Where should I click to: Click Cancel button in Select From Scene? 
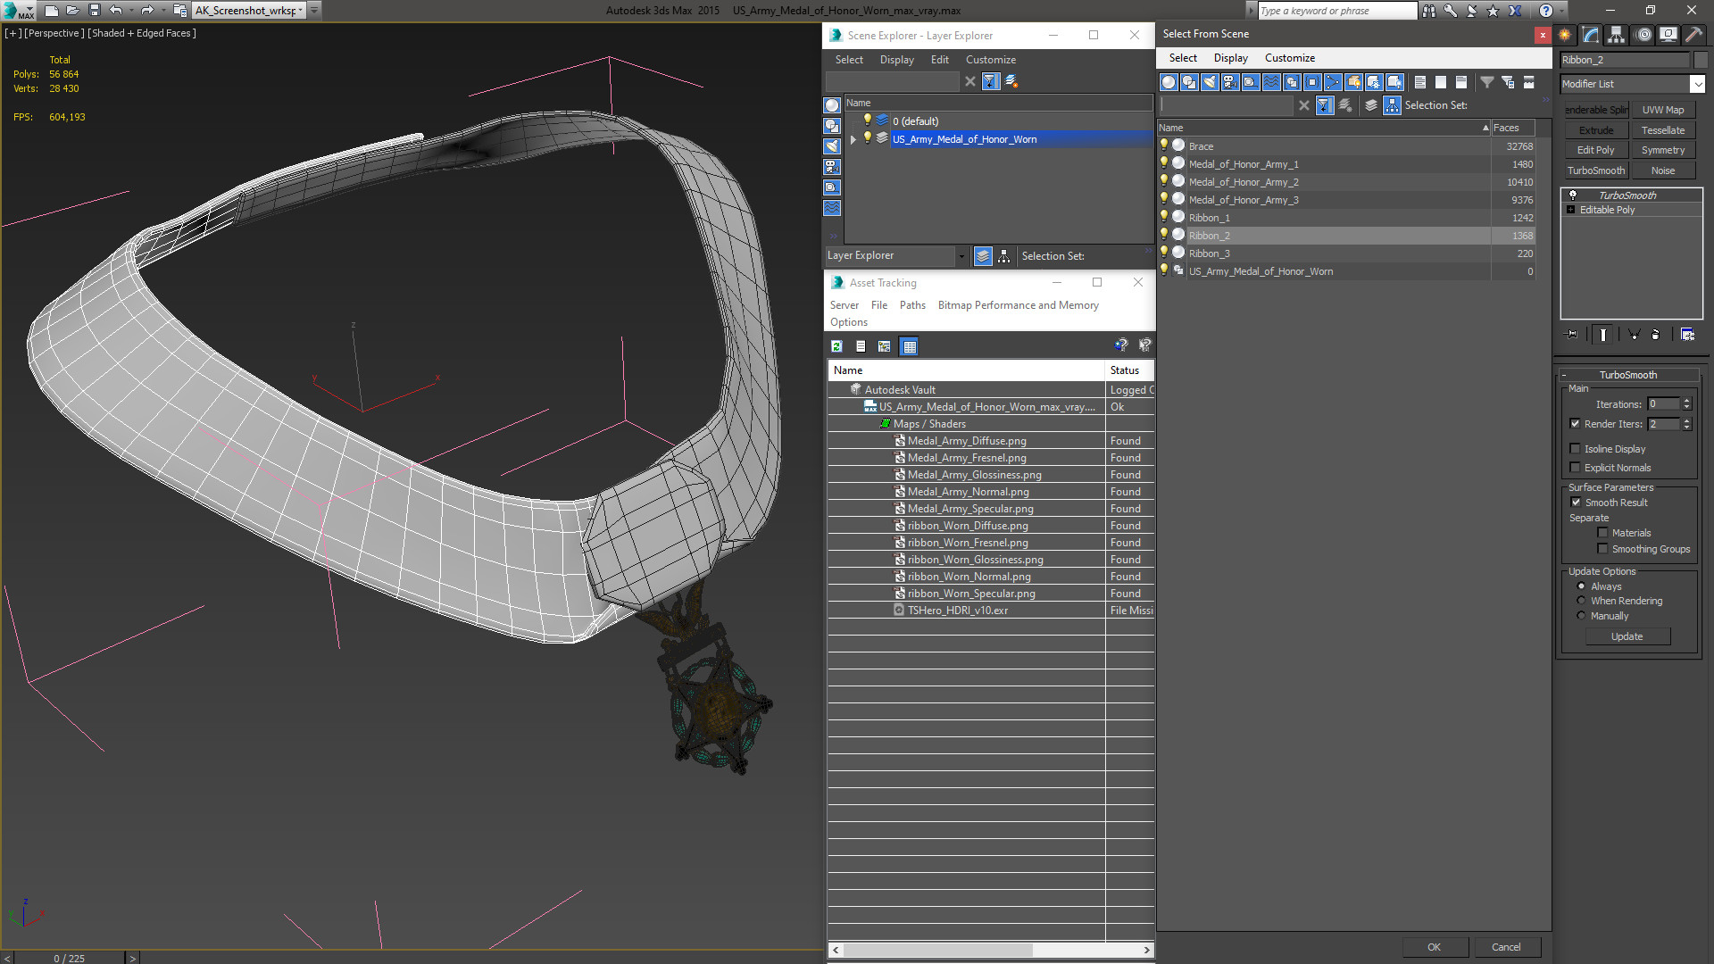1506,947
